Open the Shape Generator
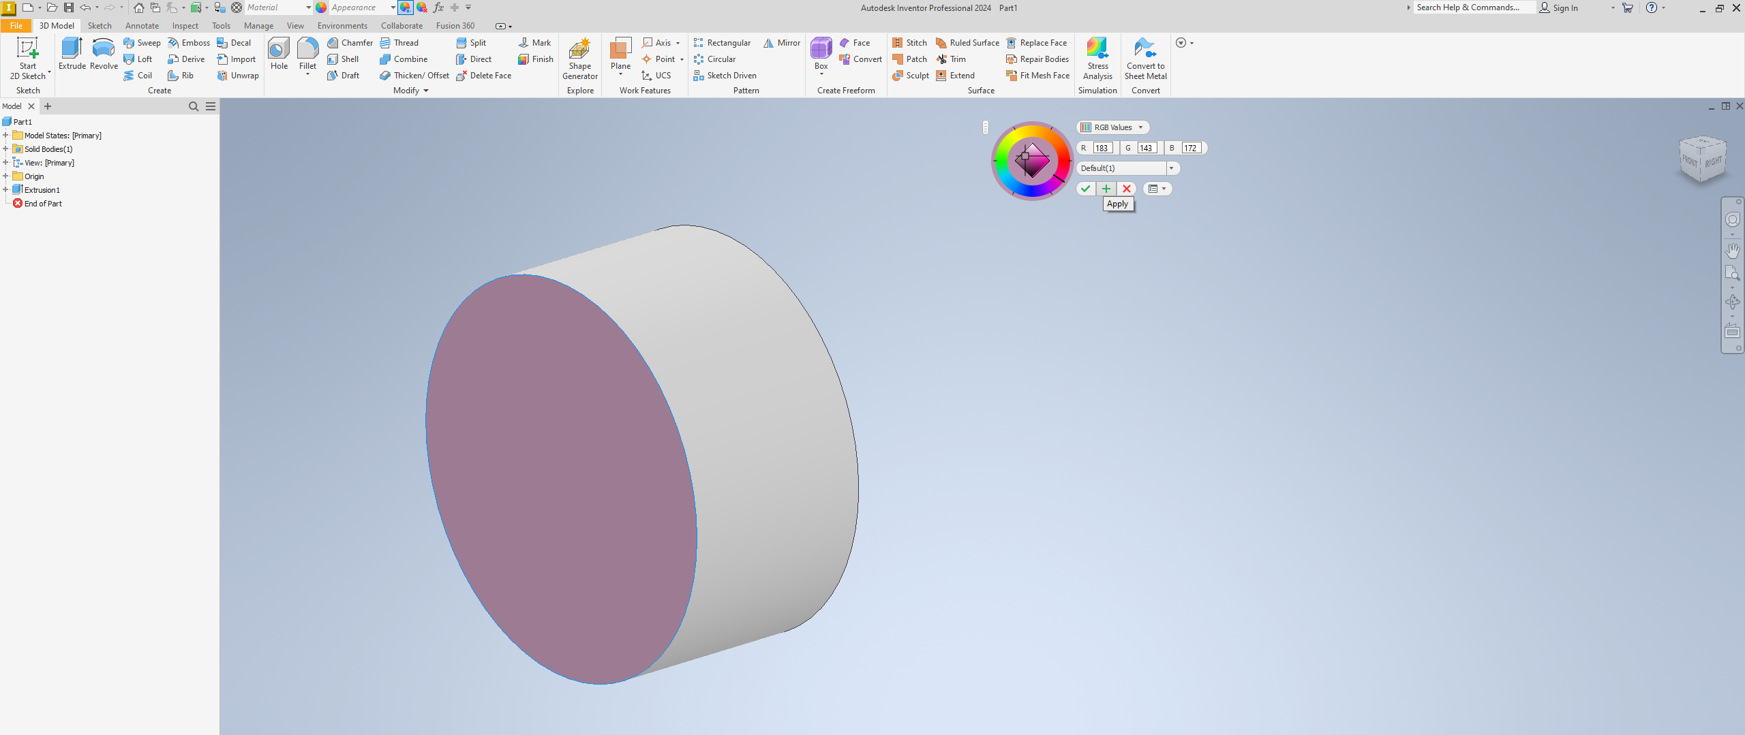The height and width of the screenshot is (735, 1745). coord(580,59)
